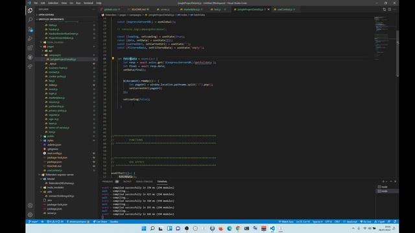Screen dimensions: 415x233
Task: Click the git branch status bar item
Action: point(33,221)
